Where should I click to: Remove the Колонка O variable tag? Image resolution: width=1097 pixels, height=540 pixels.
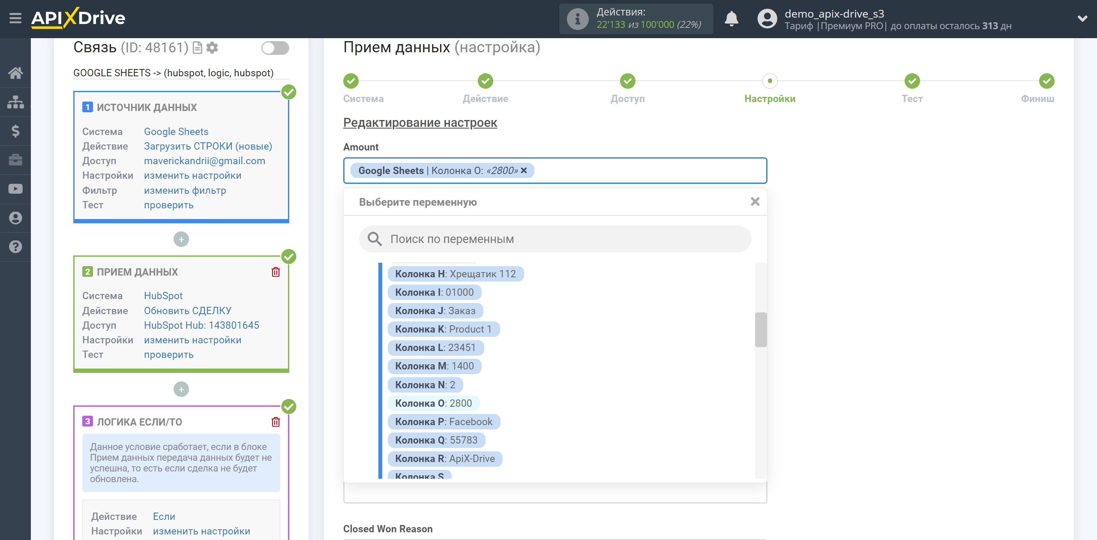pos(524,171)
